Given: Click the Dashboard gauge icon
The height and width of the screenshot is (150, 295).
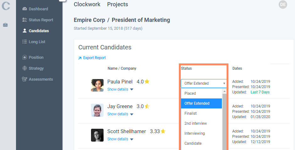Looking at the screenshot, I should 25,9.
